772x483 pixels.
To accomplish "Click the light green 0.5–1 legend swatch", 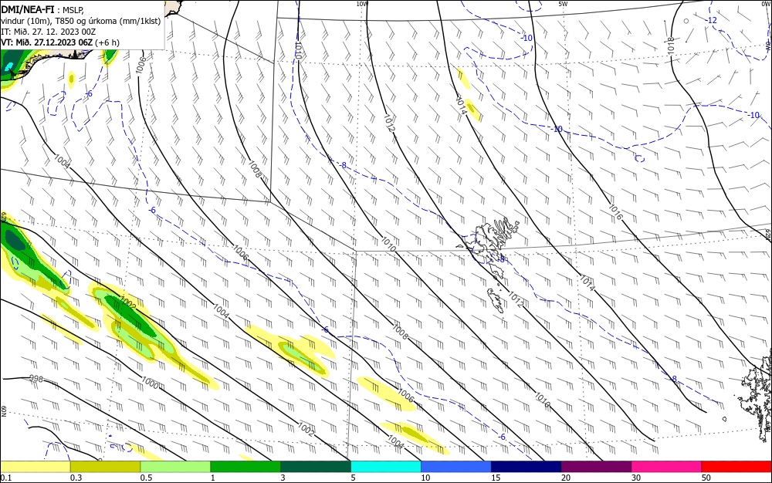I will 175,467.
